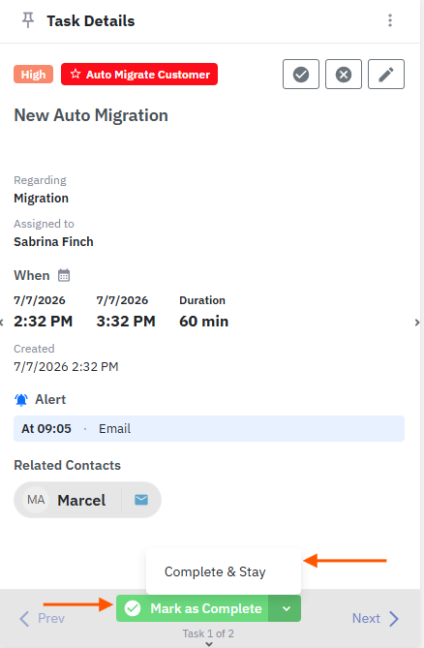This screenshot has height=648, width=424.
Task: Click the pencil edit task icon
Action: (386, 75)
